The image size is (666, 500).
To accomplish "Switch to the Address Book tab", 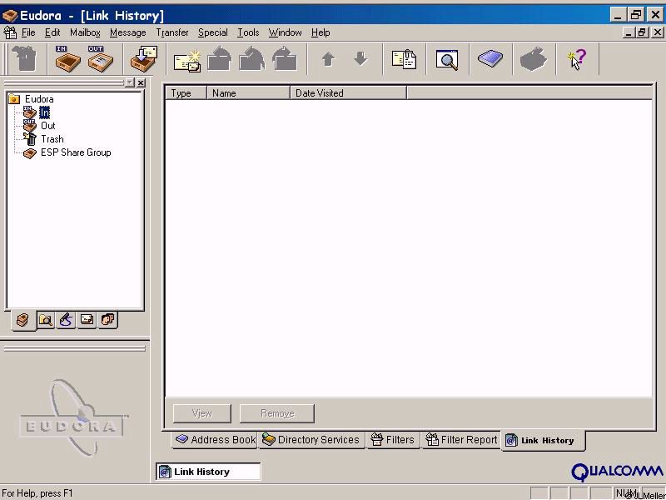I will click(215, 440).
